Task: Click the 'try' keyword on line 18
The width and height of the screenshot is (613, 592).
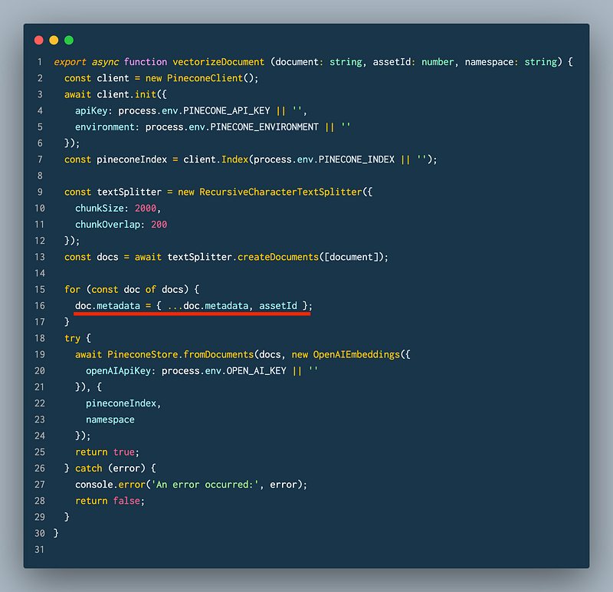Action: pyautogui.click(x=72, y=338)
